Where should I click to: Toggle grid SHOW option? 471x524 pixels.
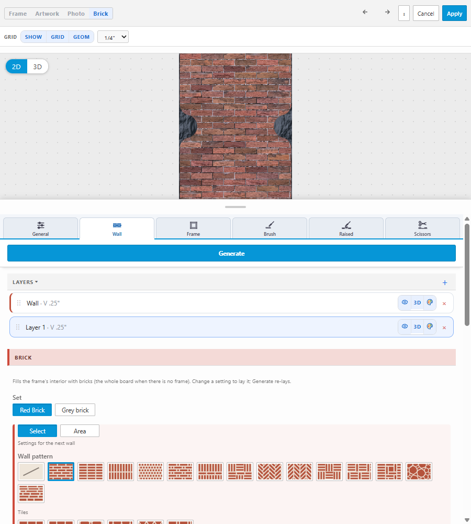33,37
